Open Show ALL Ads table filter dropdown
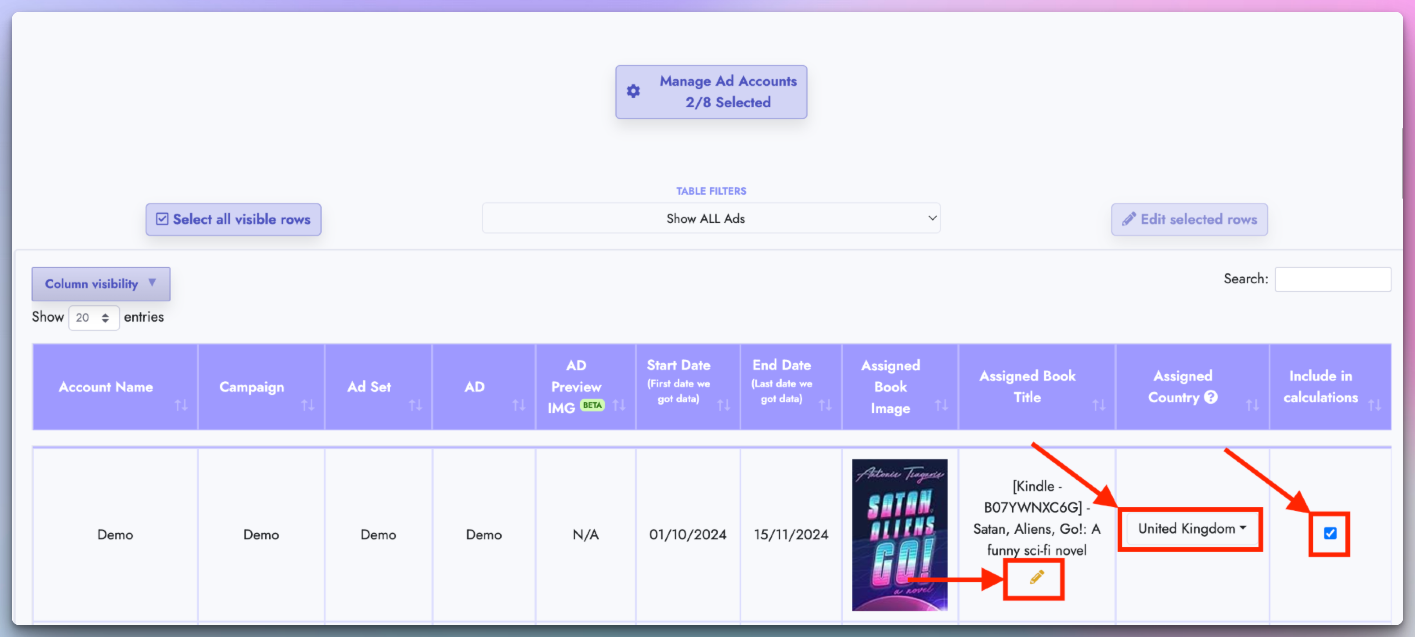Image resolution: width=1415 pixels, height=637 pixels. click(711, 218)
